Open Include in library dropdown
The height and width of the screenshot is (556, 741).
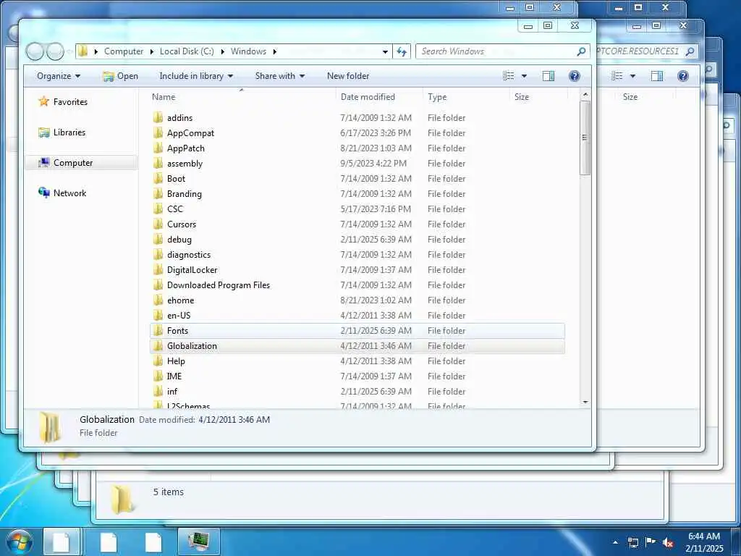click(196, 75)
